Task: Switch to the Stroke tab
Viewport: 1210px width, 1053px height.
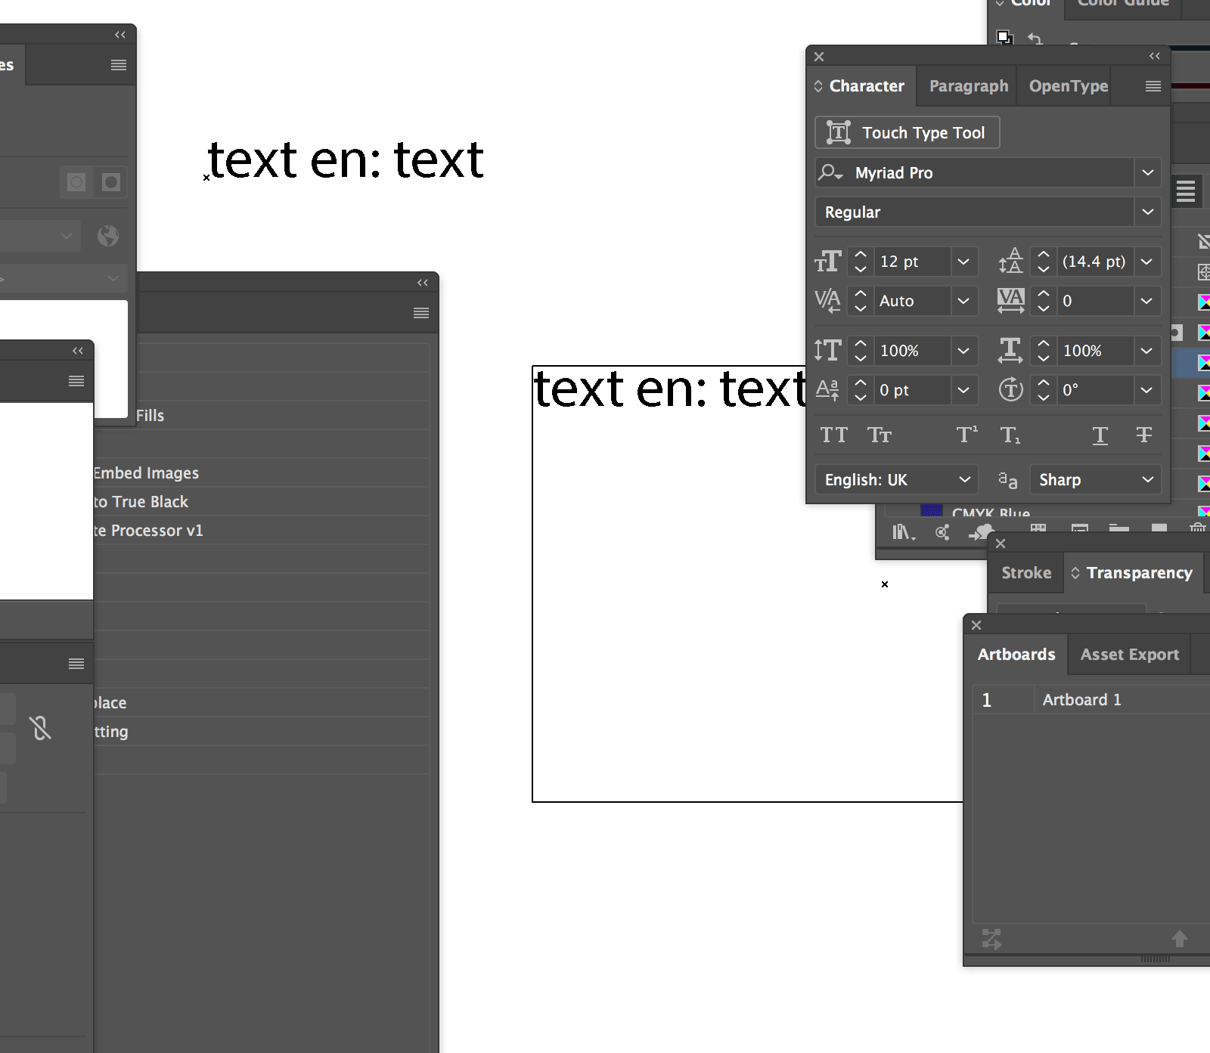Action: point(1026,573)
